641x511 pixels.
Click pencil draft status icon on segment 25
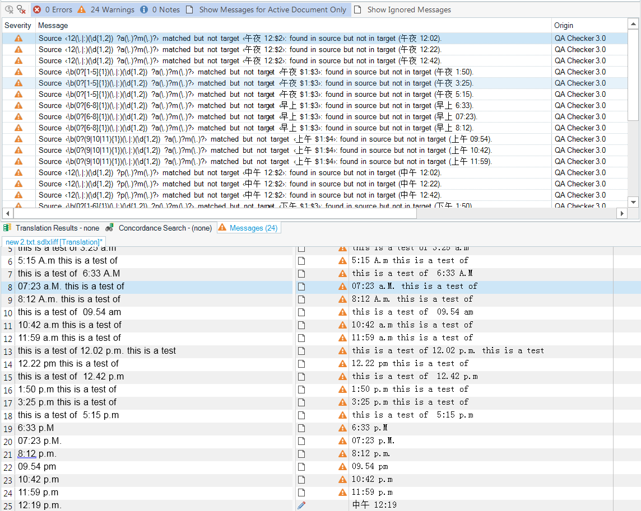[301, 505]
